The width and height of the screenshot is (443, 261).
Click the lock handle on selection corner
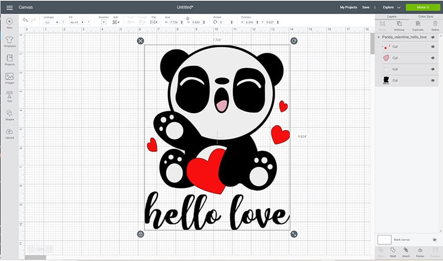pos(140,234)
